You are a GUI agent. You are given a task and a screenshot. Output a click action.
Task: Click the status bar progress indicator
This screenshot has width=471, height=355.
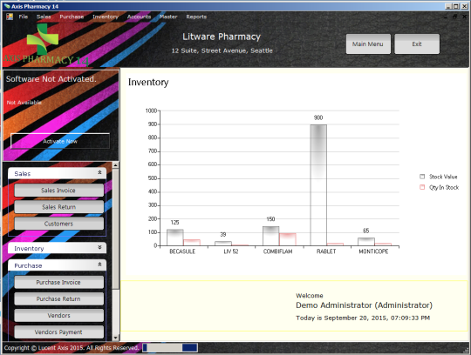click(170, 348)
